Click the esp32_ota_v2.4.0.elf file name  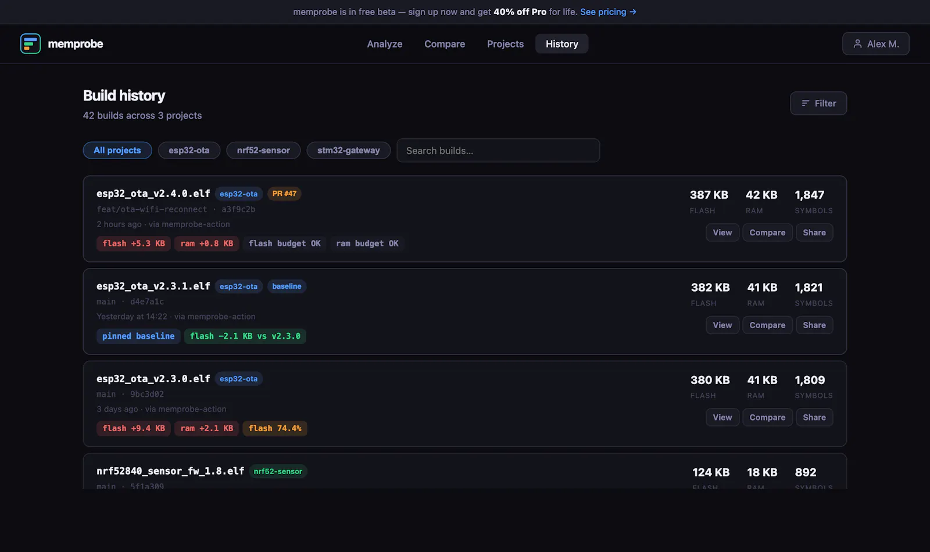(153, 193)
